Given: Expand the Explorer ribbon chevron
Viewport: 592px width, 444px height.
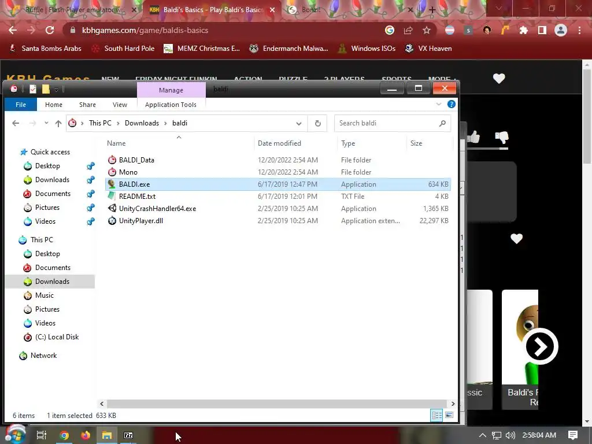Looking at the screenshot, I should 438,104.
